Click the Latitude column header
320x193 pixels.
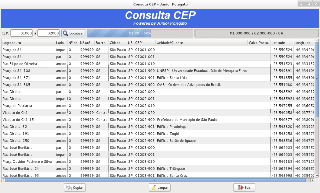(281, 42)
